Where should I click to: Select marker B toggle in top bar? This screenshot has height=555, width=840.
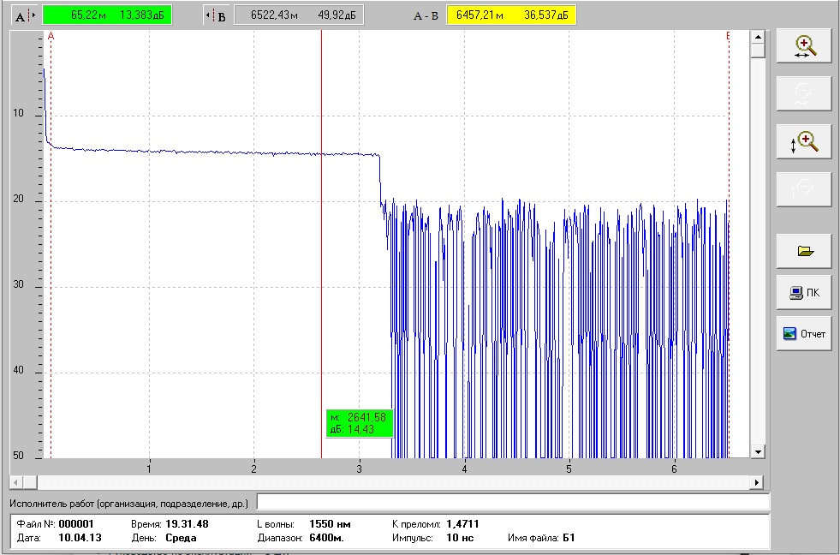tap(217, 15)
